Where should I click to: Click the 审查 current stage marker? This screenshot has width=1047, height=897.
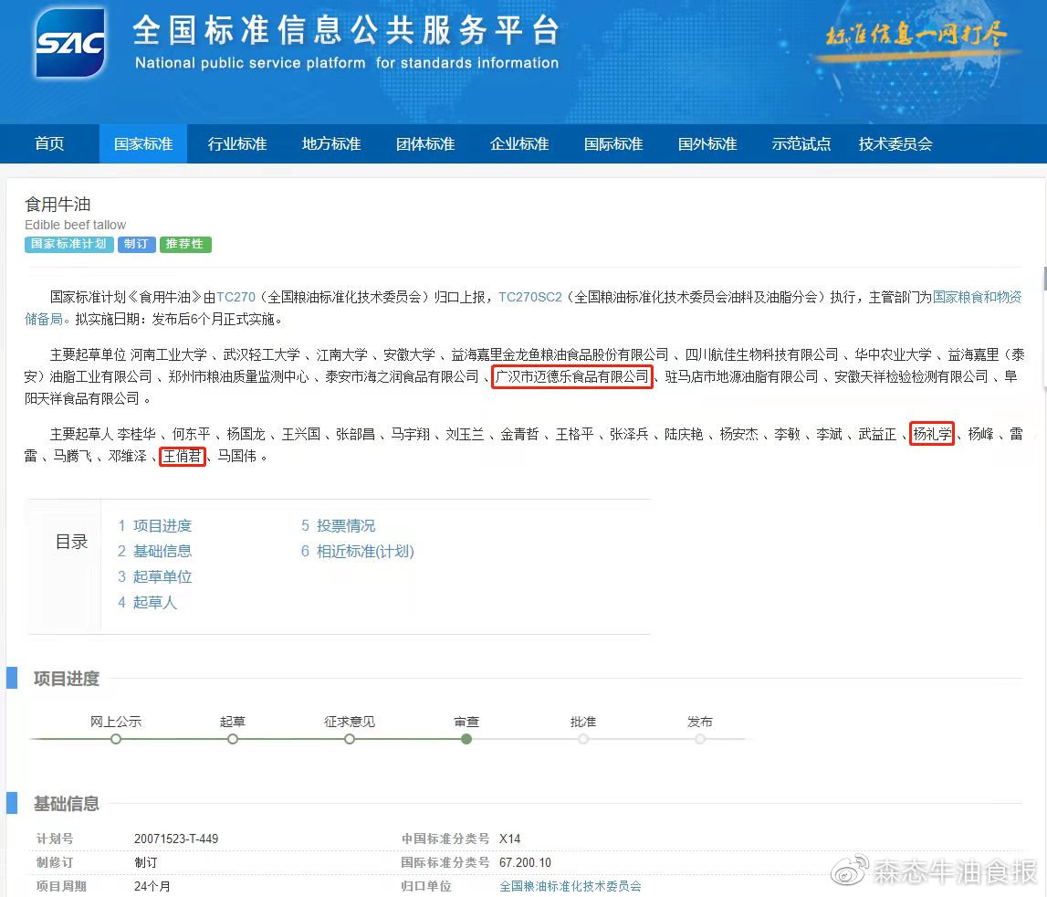tap(466, 739)
